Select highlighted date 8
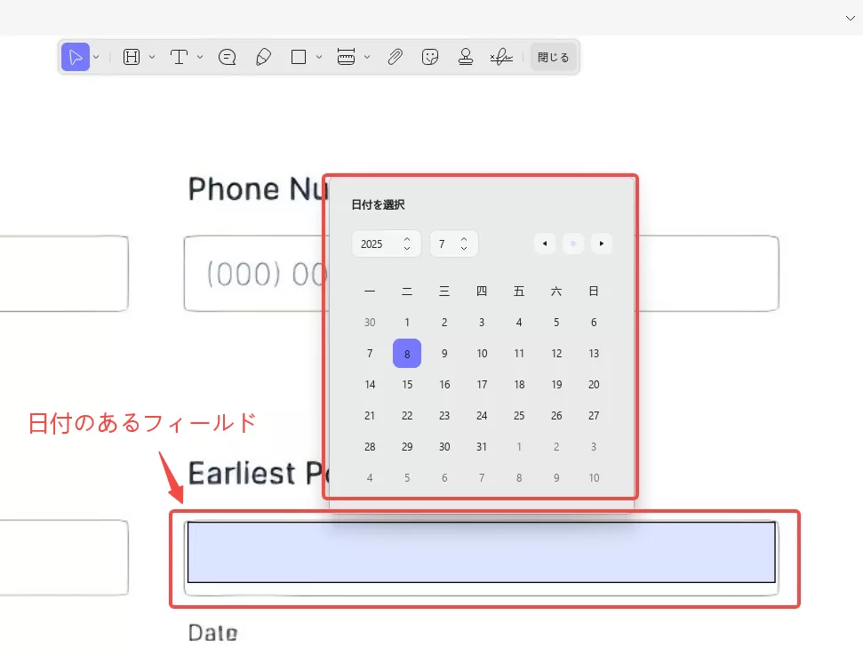The image size is (863, 655). pos(407,354)
